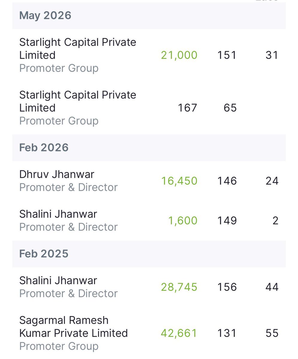Click the value 55 in the Sagarmal row
The width and height of the screenshot is (298, 359).
pos(272,333)
